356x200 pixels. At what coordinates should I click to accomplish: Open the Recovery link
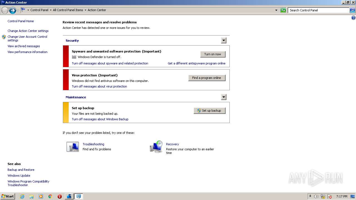tap(172, 144)
